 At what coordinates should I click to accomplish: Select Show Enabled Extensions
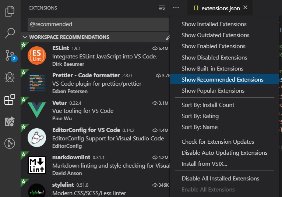pos(225,46)
